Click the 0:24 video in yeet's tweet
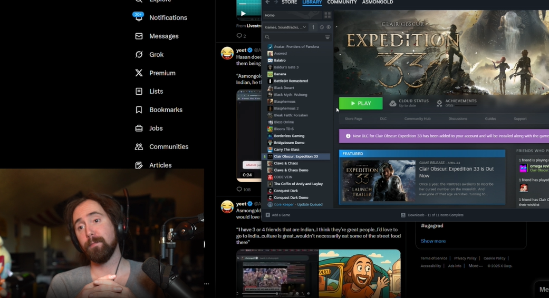Viewport: 549px width, 298px height. (248, 135)
